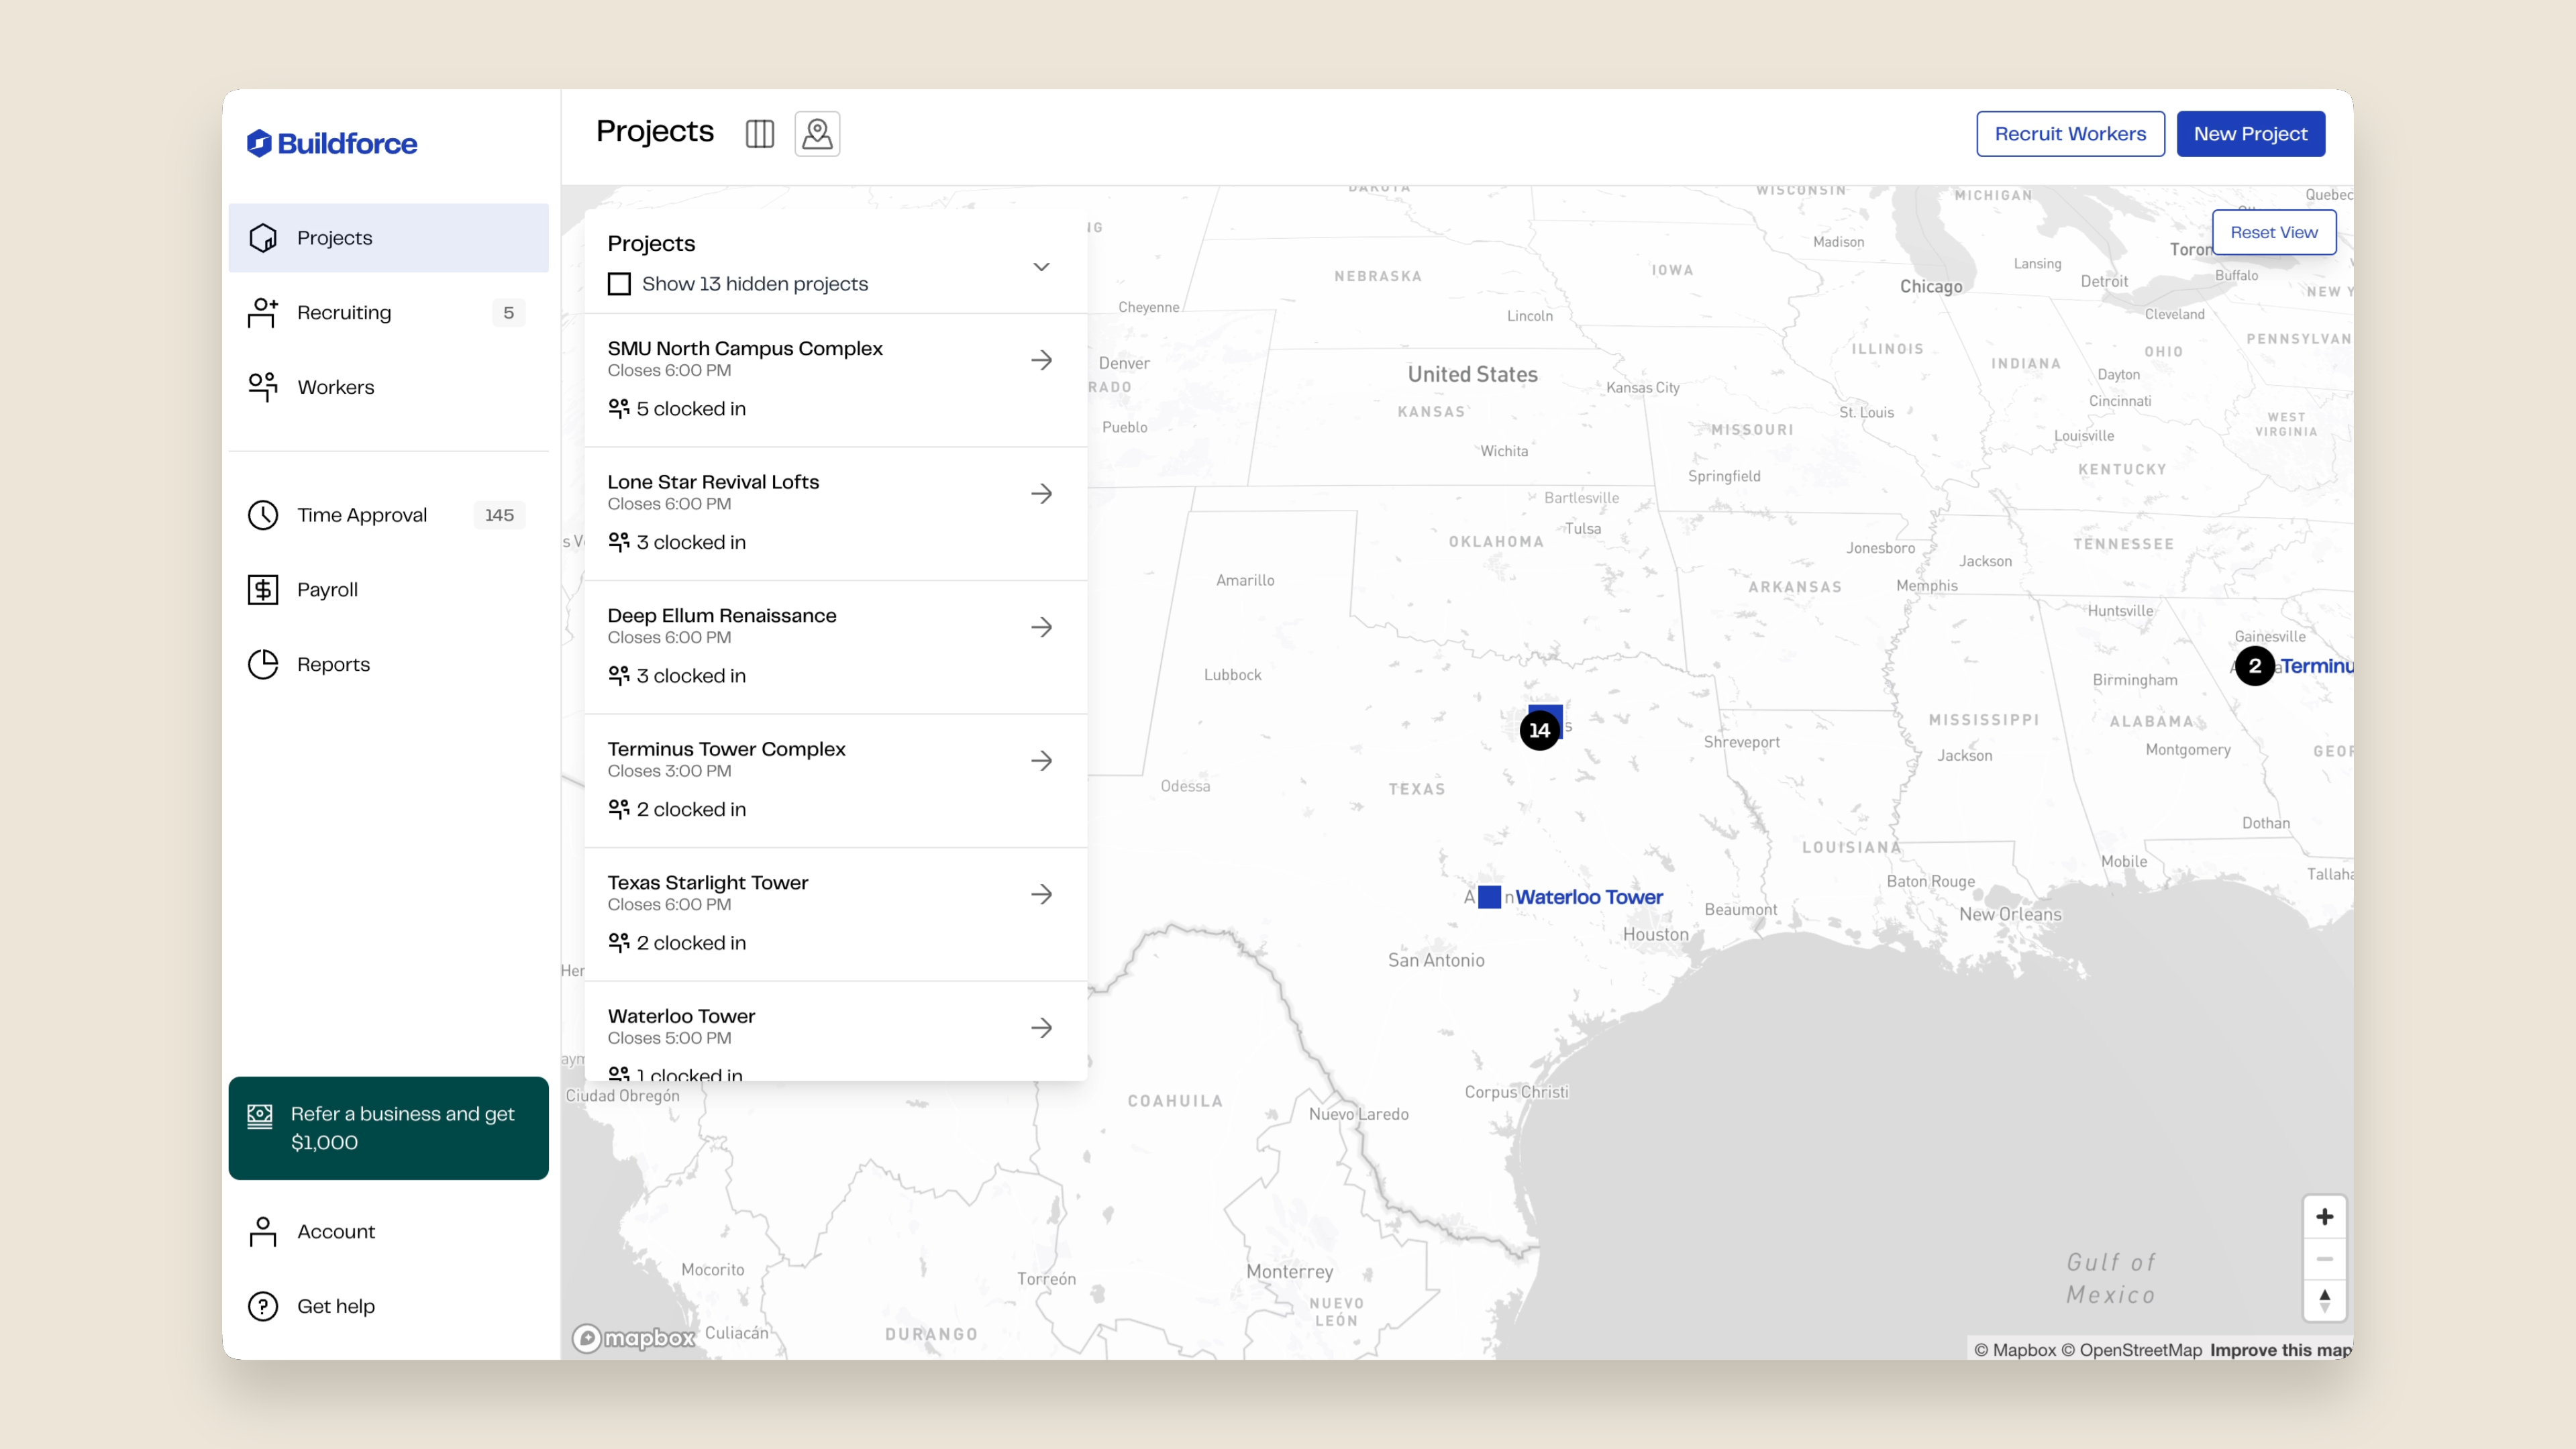Open Account settings

pos(388,1232)
